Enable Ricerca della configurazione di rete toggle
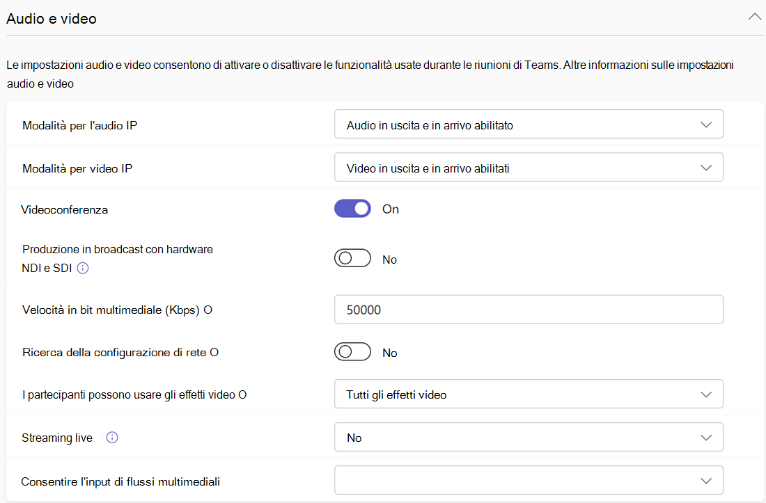Screen dimensions: 766x503 pos(353,352)
